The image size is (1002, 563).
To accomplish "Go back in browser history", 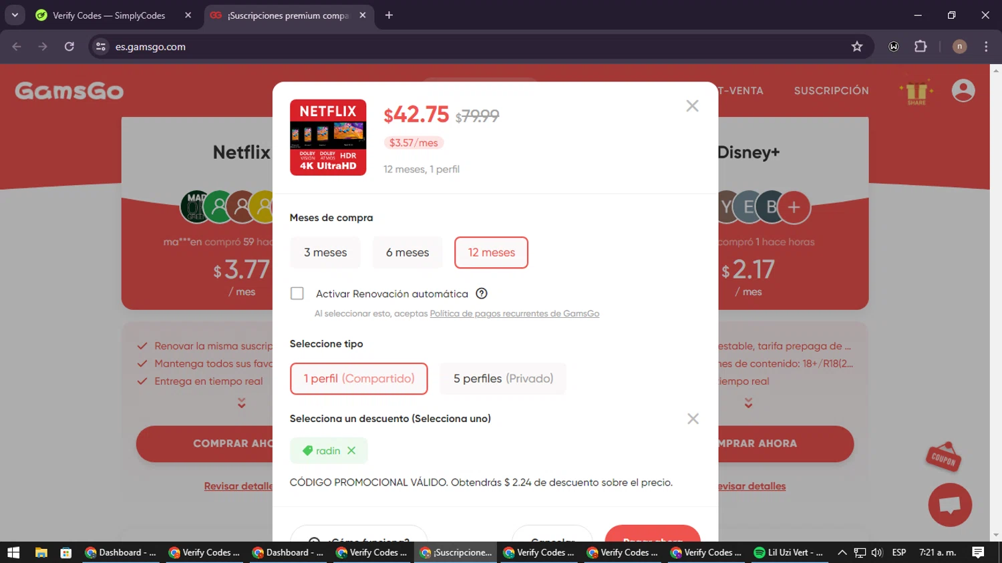I will pyautogui.click(x=17, y=47).
